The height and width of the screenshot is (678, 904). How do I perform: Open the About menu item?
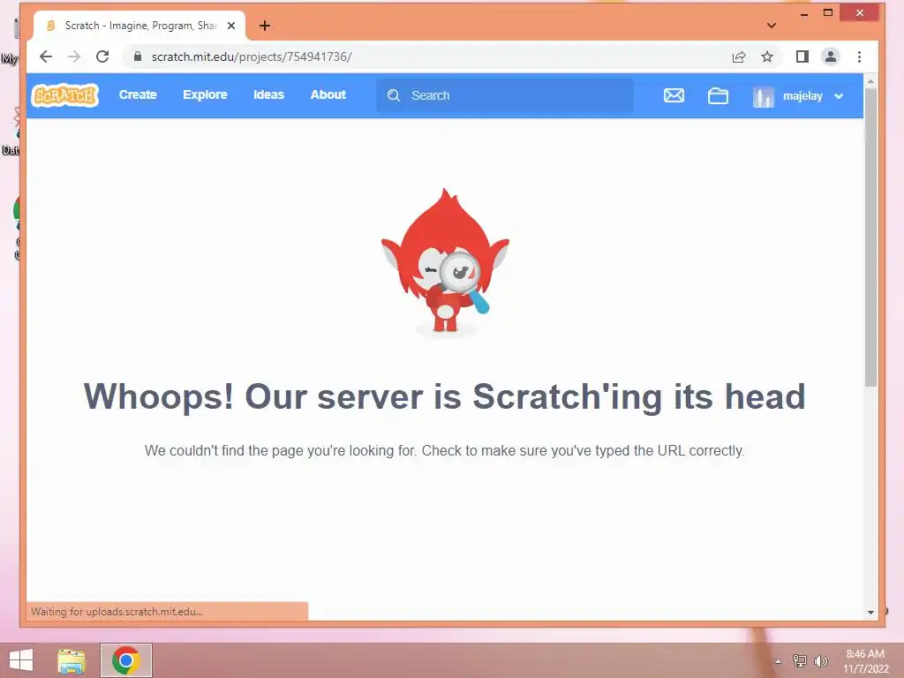point(328,94)
